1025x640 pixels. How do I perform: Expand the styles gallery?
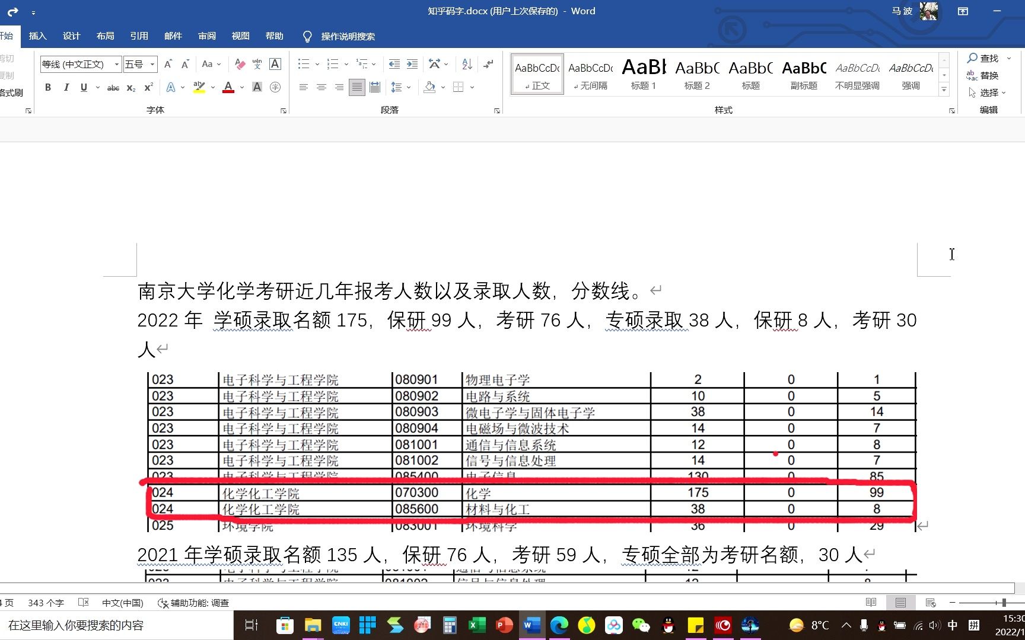tap(944, 90)
